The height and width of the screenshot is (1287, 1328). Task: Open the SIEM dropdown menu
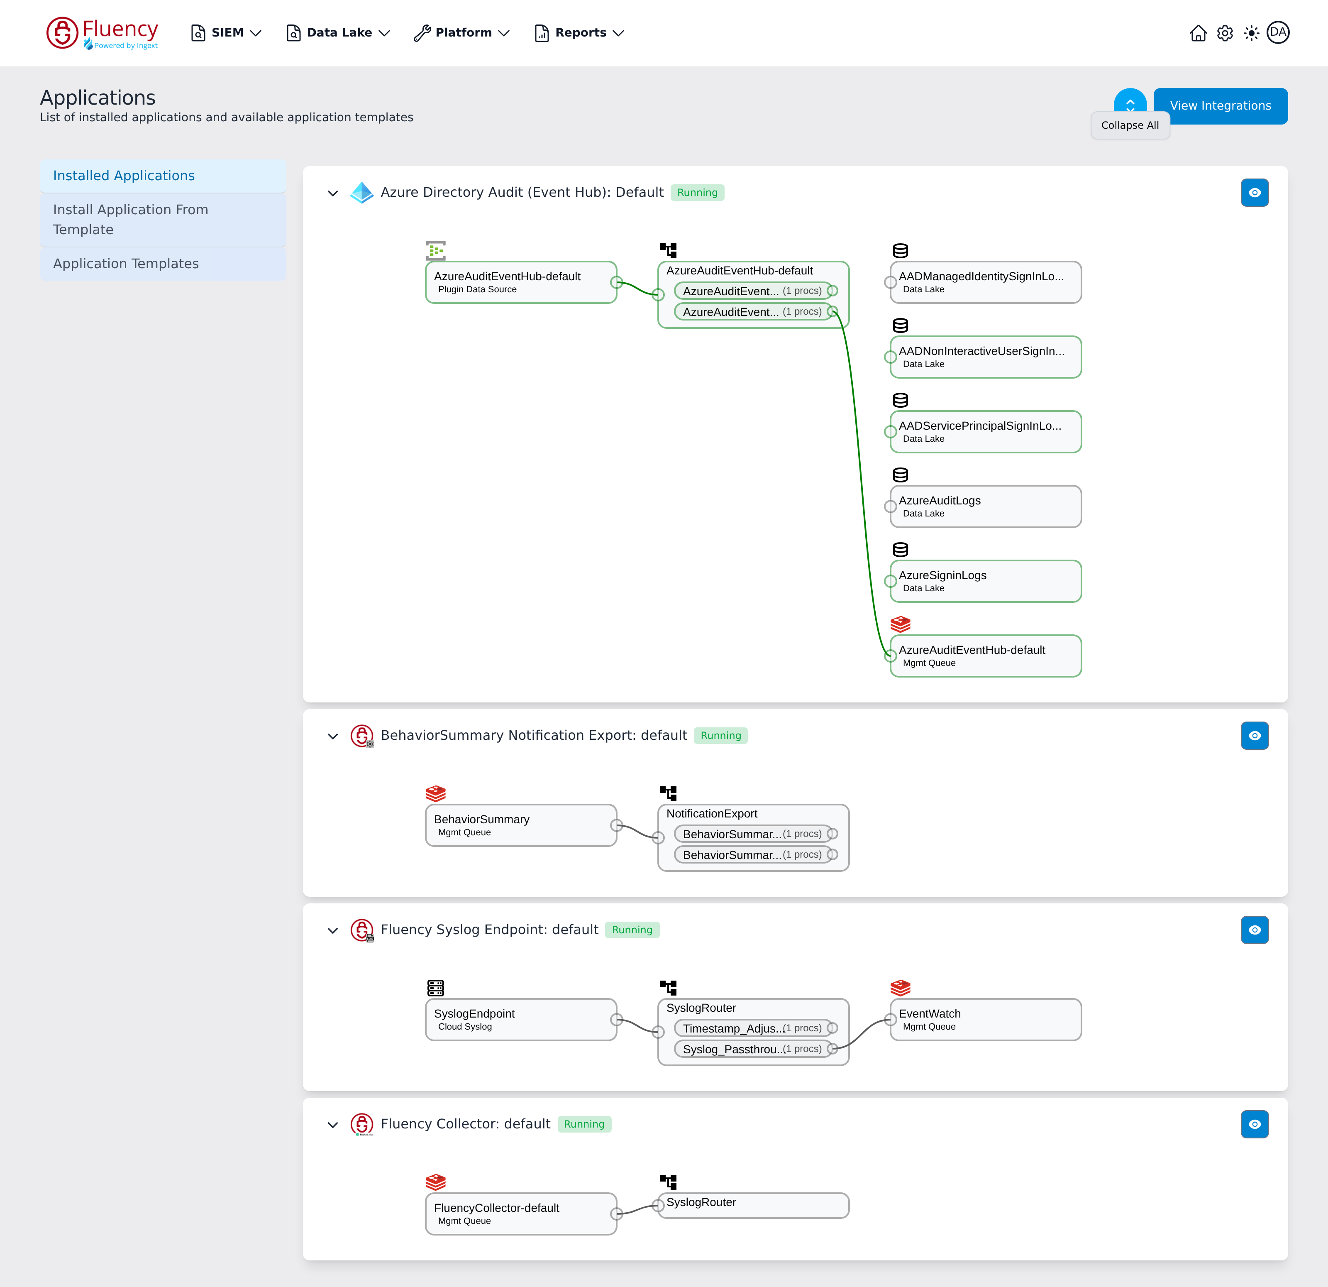pyautogui.click(x=226, y=32)
